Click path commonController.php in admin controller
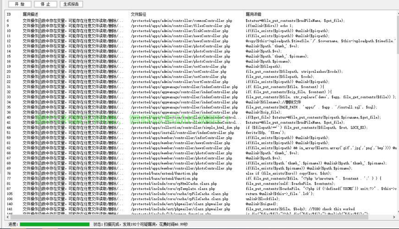 point(181,21)
